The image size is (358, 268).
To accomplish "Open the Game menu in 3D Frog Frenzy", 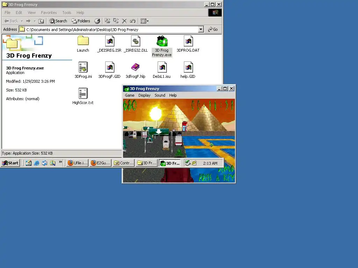I will click(x=129, y=95).
